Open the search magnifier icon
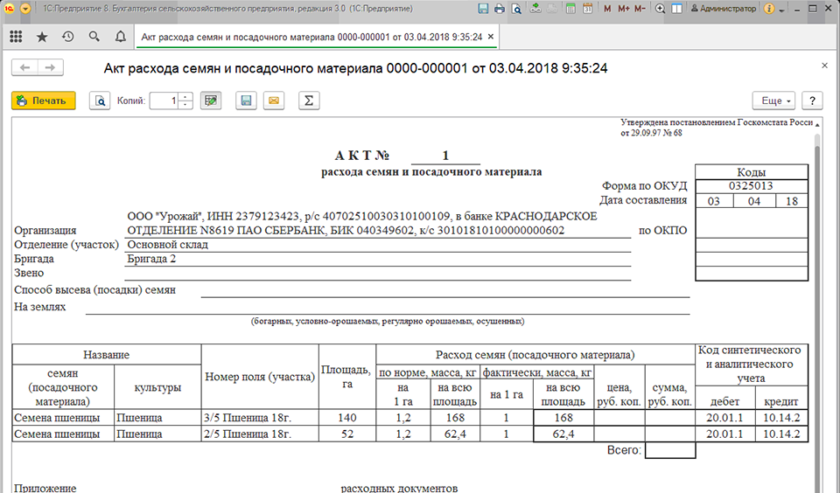840x493 pixels. (x=94, y=37)
